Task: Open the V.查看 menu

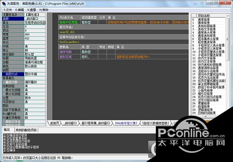Action: click(x=31, y=10)
